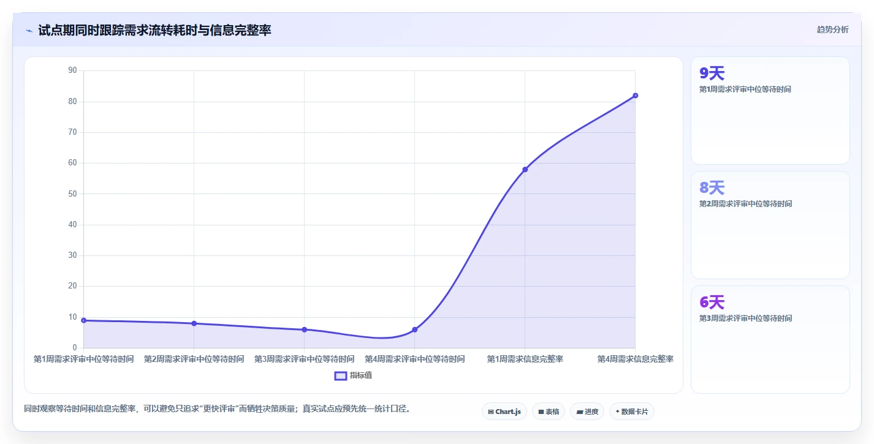
Task: Select the 表格 tag button
Action: [549, 412]
